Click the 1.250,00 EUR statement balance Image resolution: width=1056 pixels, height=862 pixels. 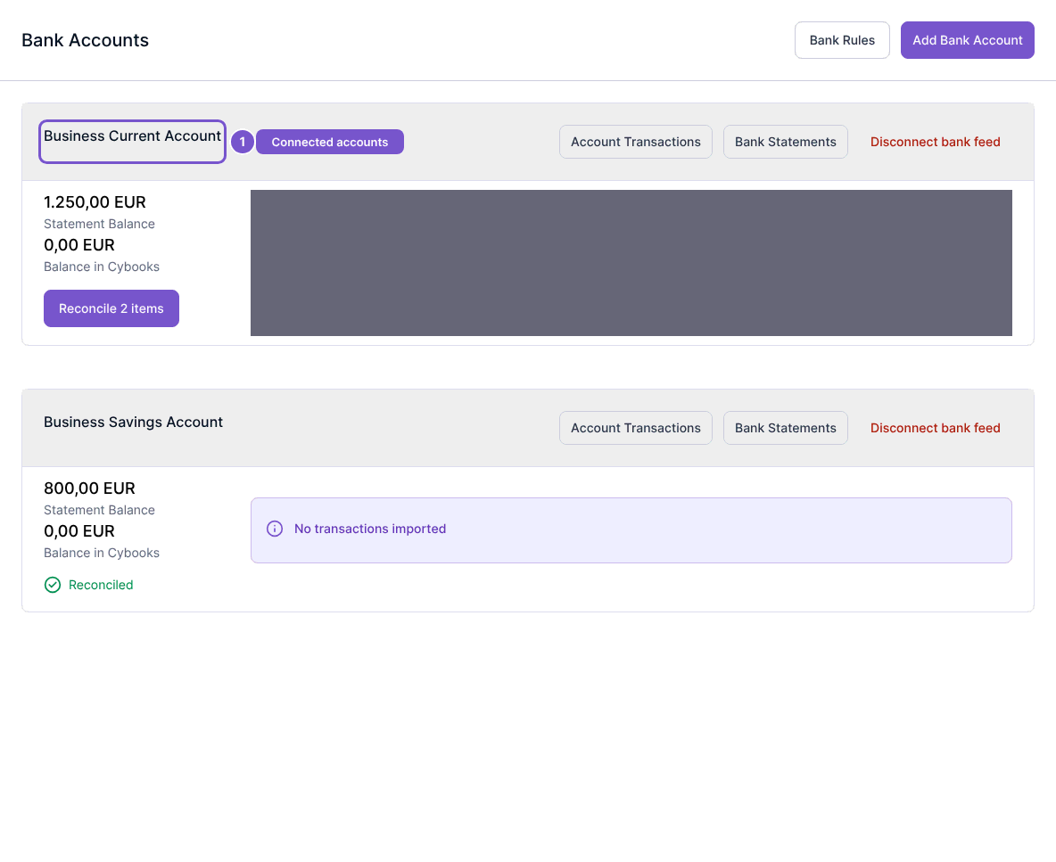[95, 201]
